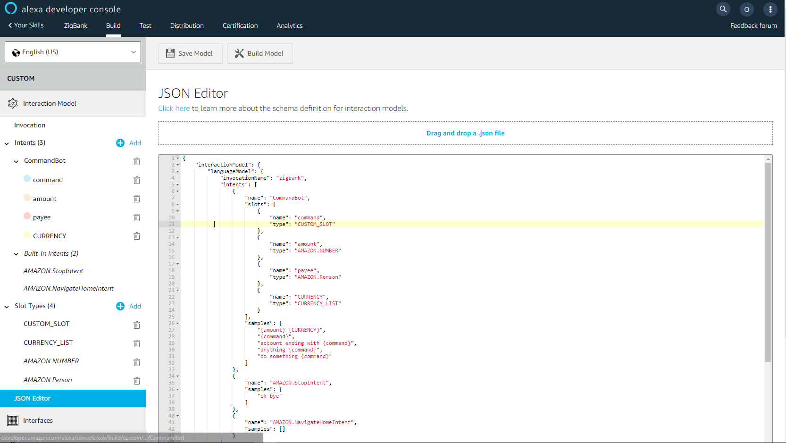Image resolution: width=786 pixels, height=443 pixels.
Task: Open the AMAZON.Person slot type
Action: [x=48, y=380]
